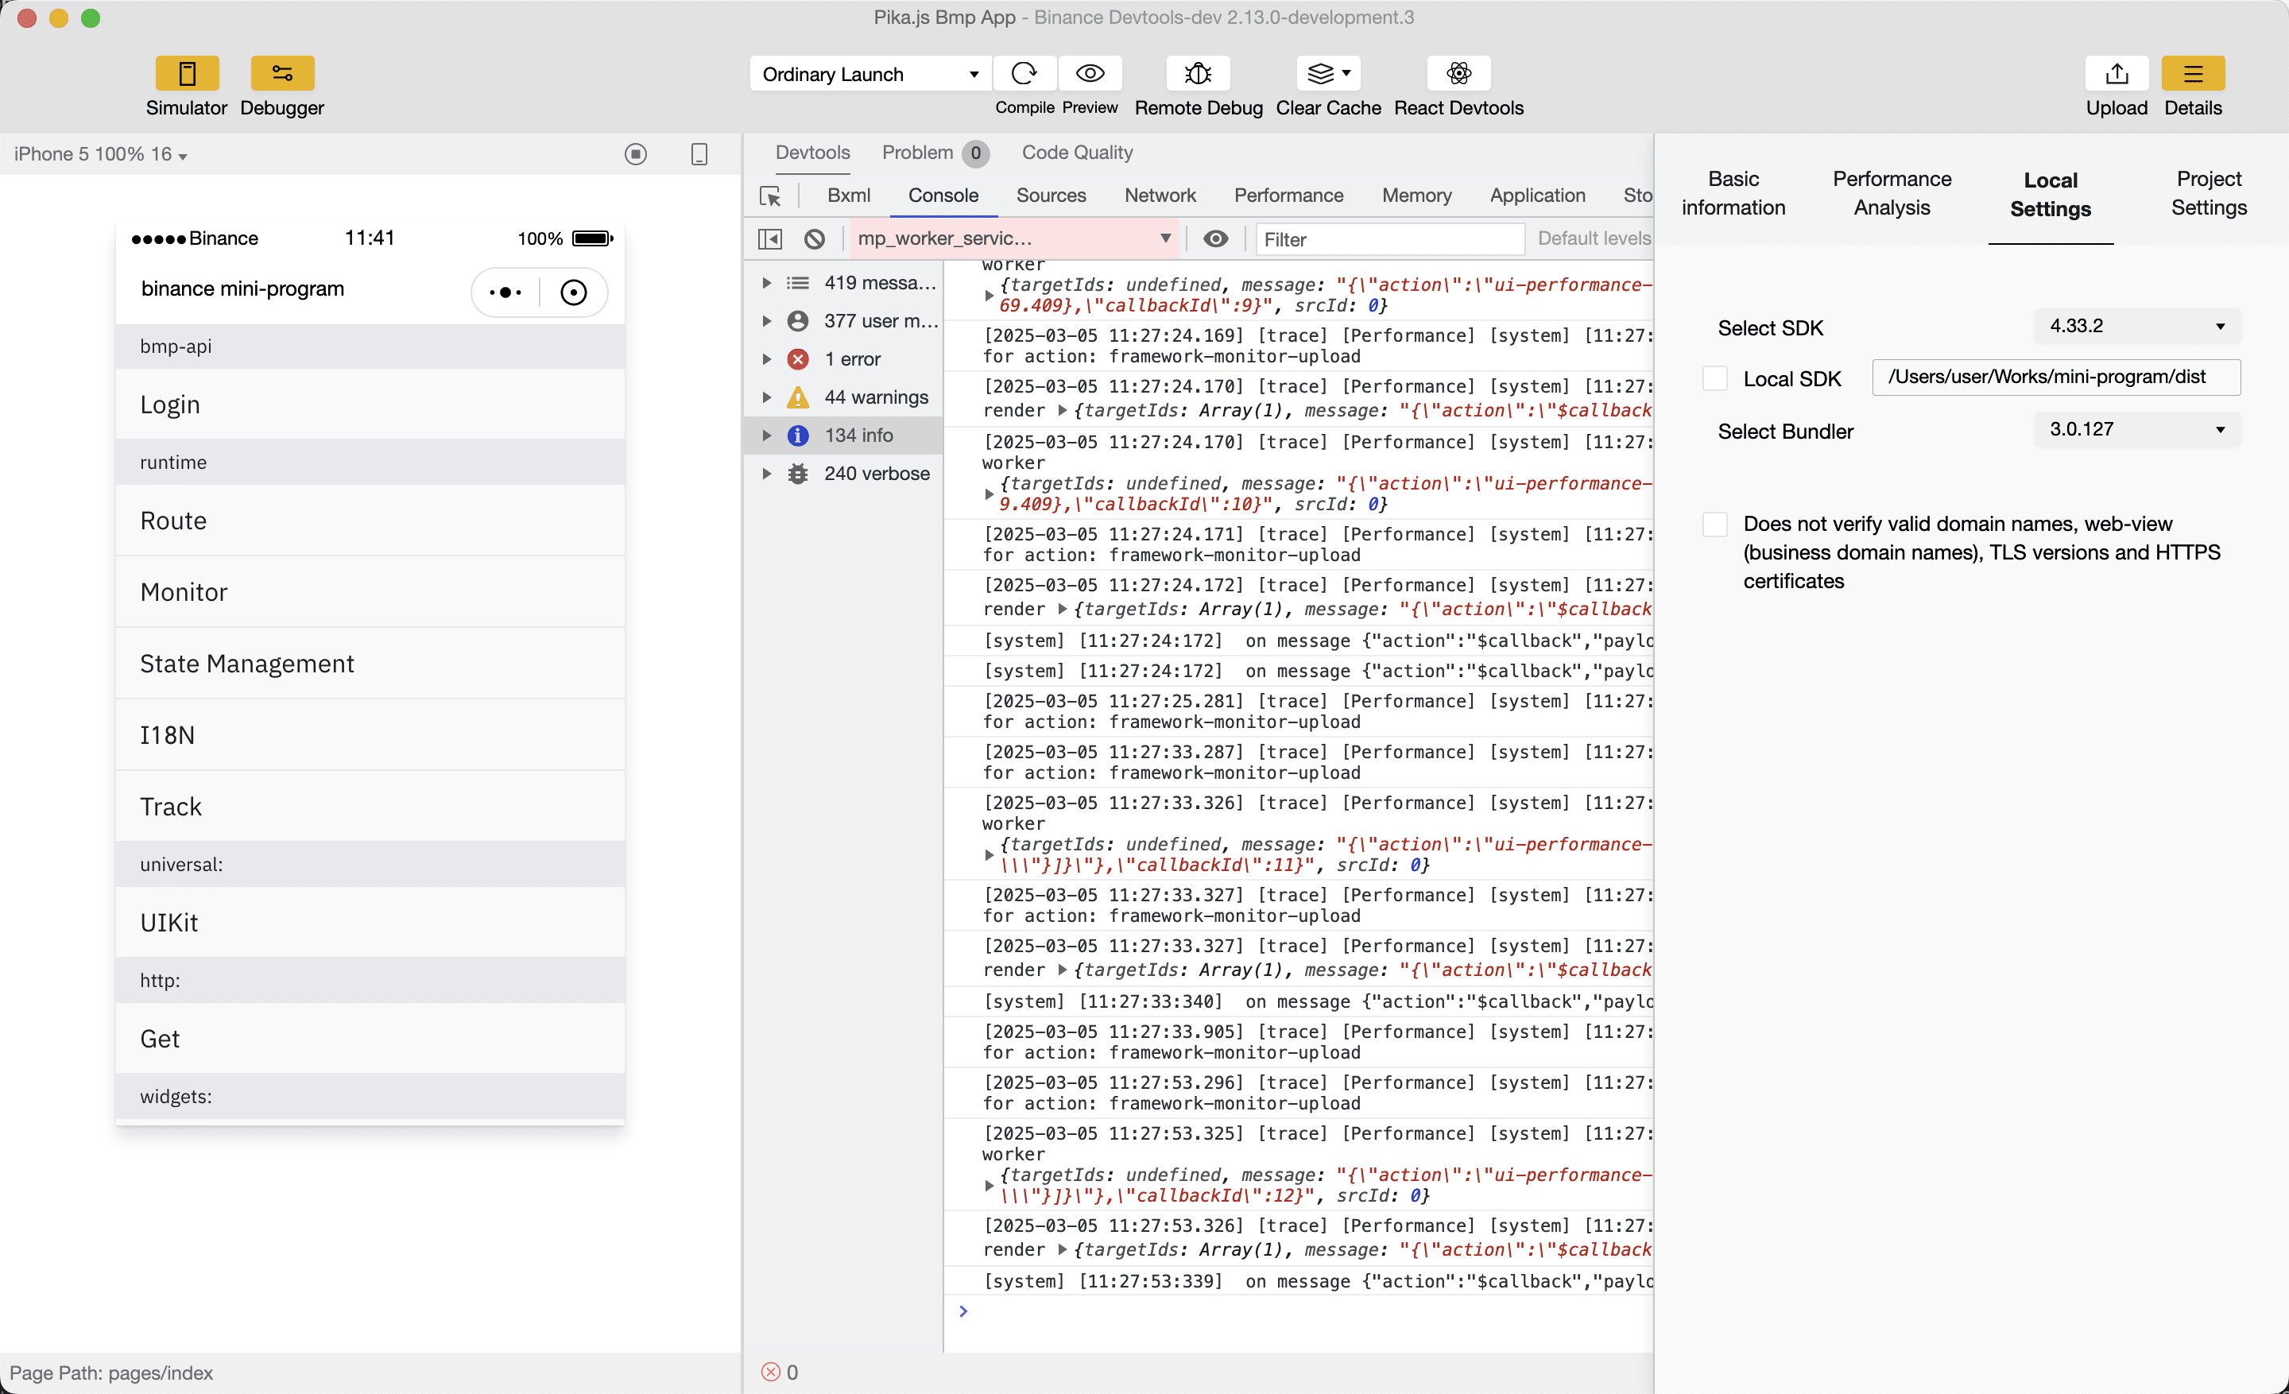Open I18N item in the simulator
Screen dimensions: 2289x1394
pos(370,734)
